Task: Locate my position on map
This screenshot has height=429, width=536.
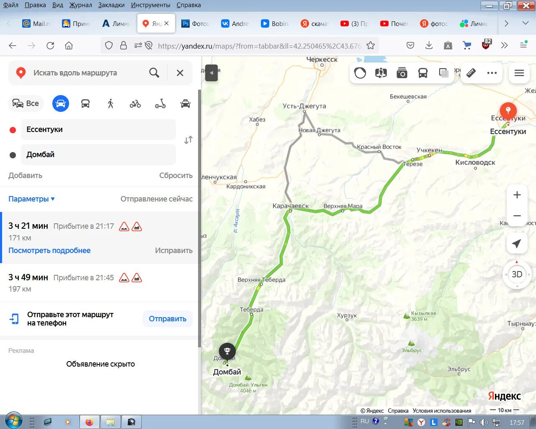Action: [517, 243]
